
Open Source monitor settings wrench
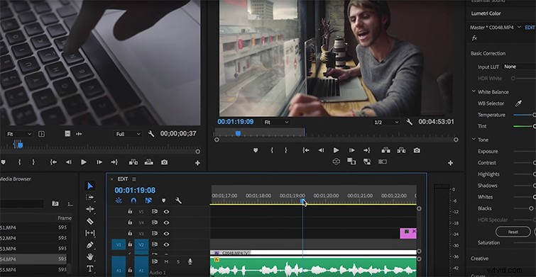pyautogui.click(x=151, y=134)
